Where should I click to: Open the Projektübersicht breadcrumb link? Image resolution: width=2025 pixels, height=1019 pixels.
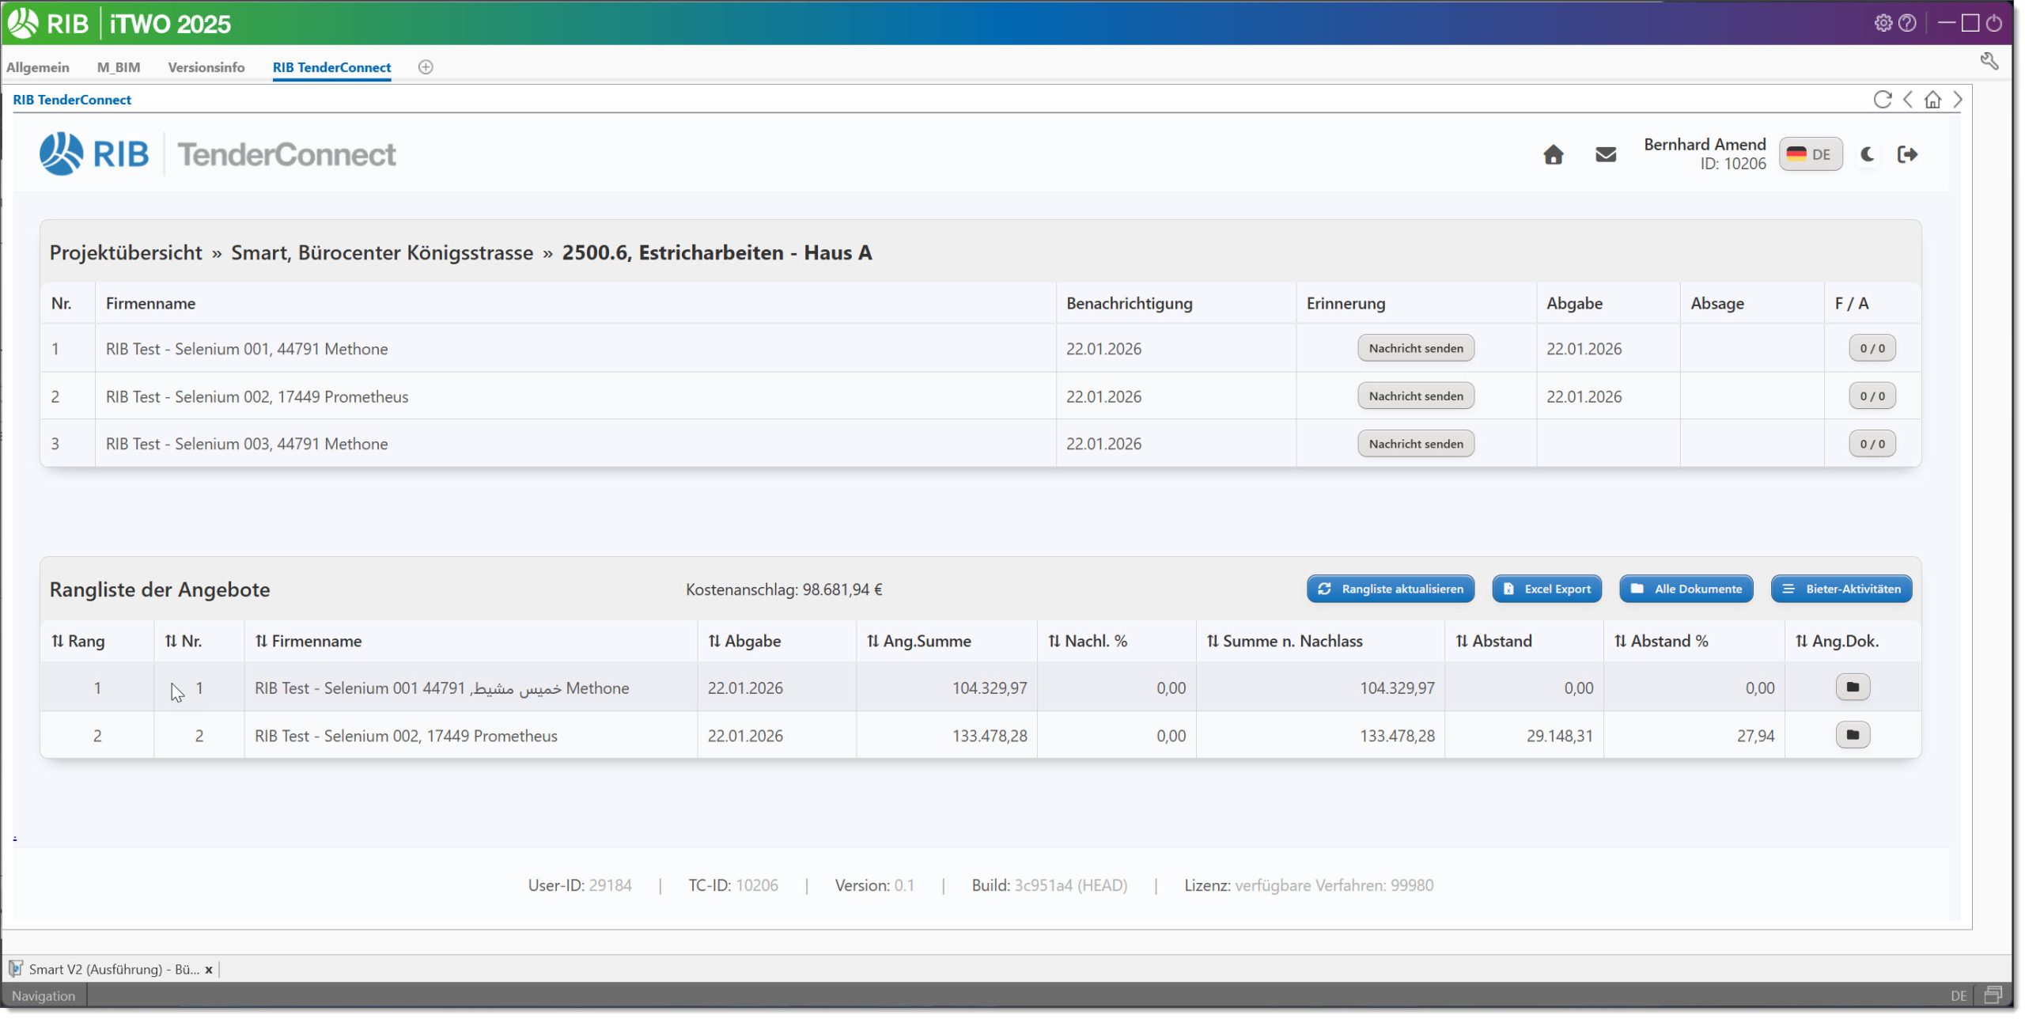tap(125, 252)
